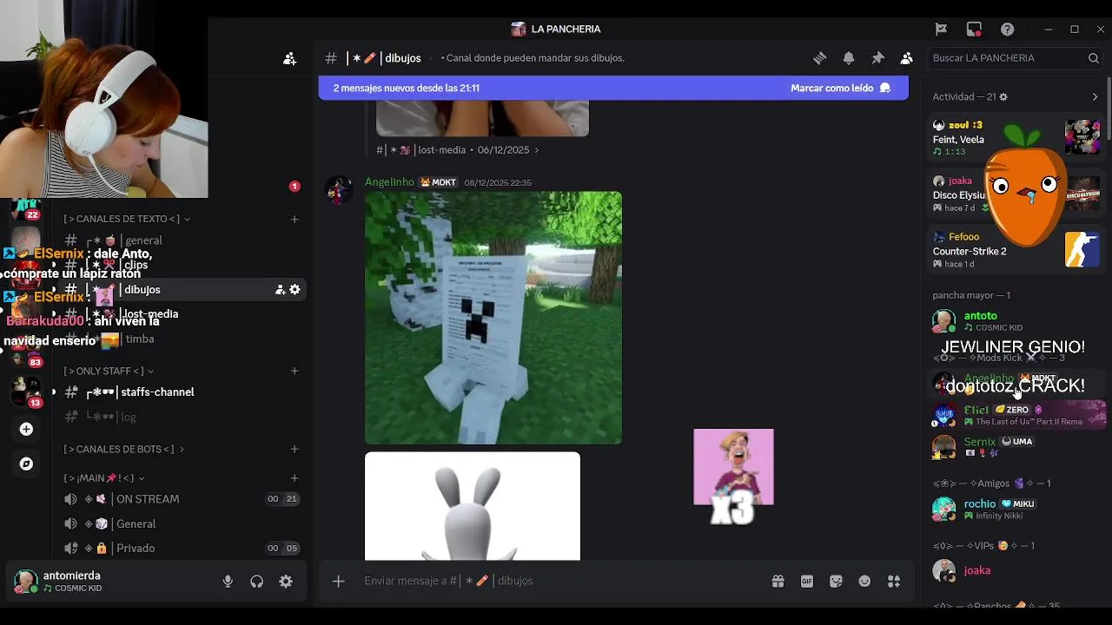Add channel to CANALES DE TEXTO category

tap(295, 219)
